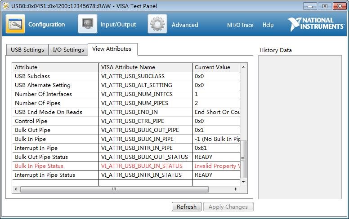Click VI_ATTR_USB_END_IN cell
The image size is (349, 219).
pos(145,112)
